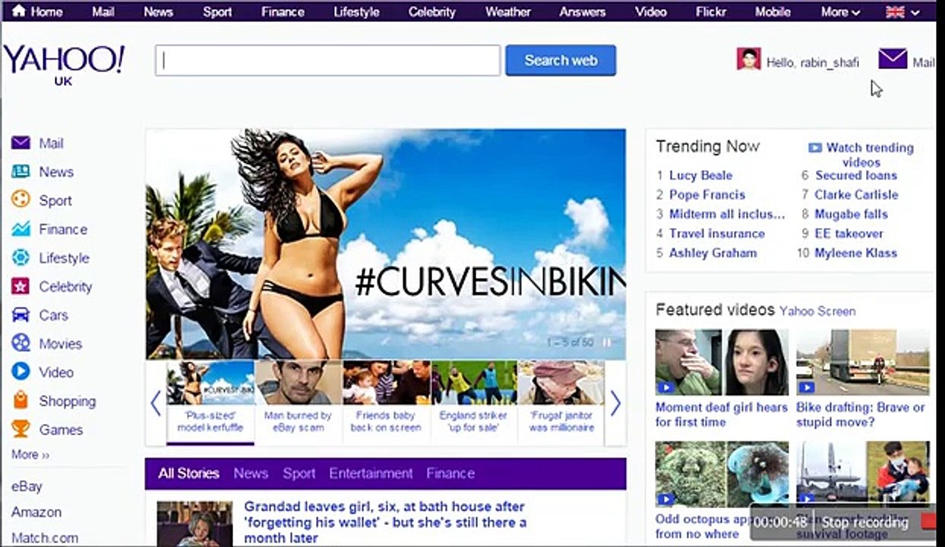Open the Lifestyle icon in sidebar

coord(21,258)
